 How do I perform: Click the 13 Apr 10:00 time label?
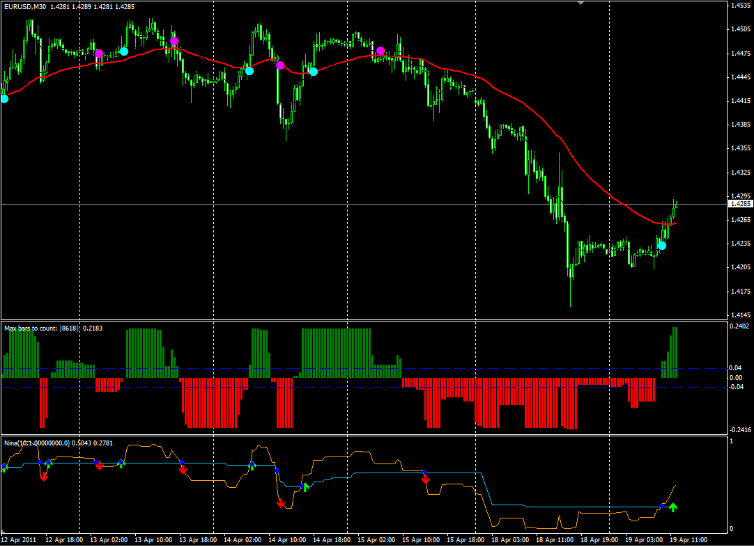153,540
